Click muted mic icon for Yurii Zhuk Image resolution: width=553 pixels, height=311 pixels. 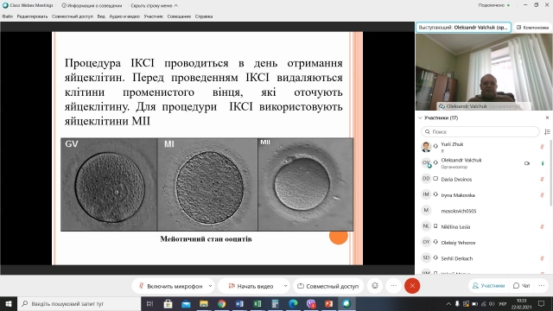[542, 147]
